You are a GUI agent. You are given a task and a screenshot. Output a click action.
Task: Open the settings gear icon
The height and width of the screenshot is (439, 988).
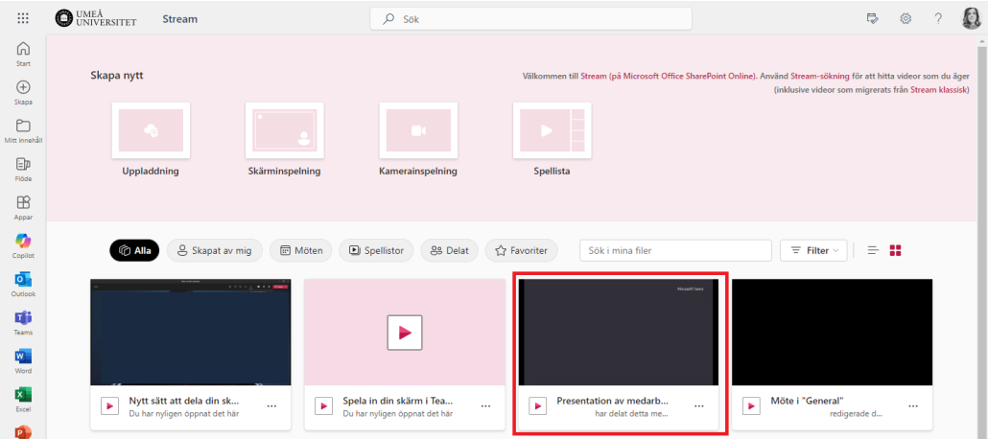pos(906,19)
